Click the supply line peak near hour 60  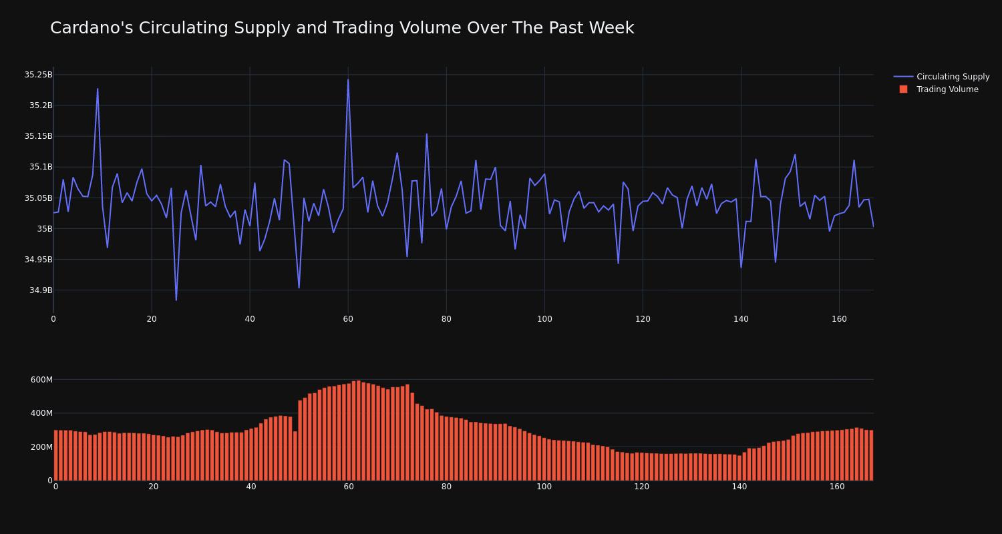(x=348, y=80)
